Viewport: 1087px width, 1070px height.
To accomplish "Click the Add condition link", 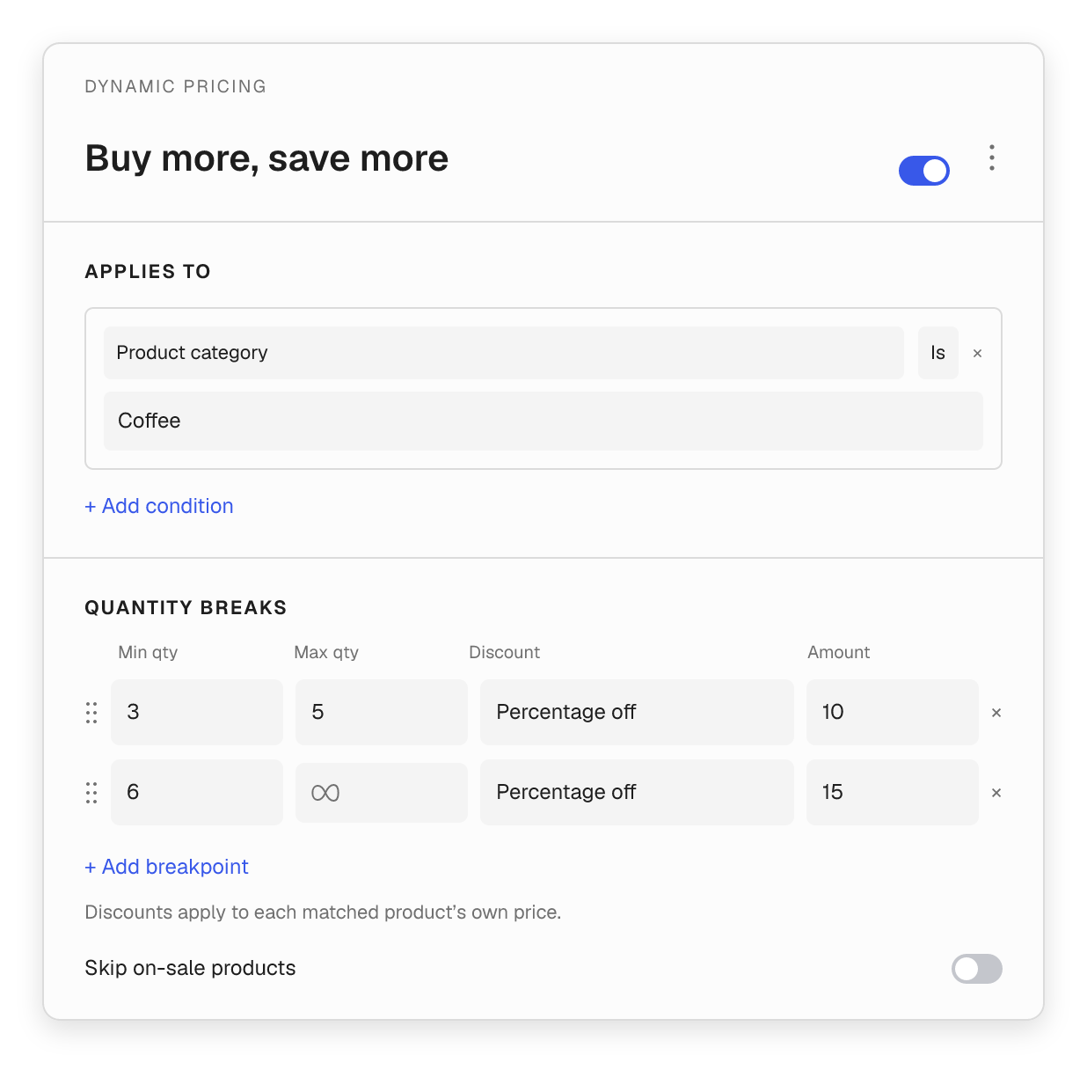I will tap(159, 506).
